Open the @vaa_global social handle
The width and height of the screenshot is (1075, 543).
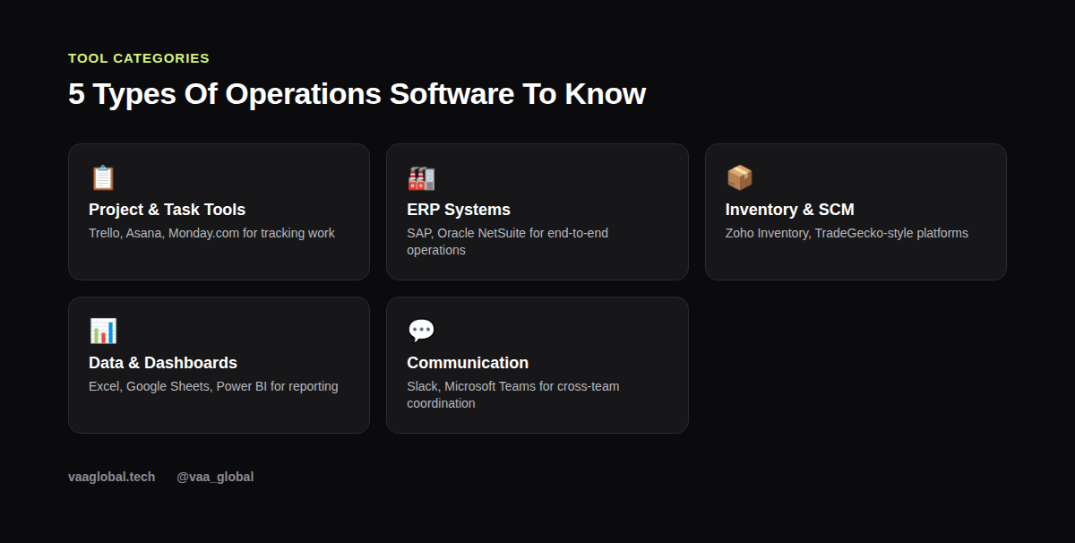coord(215,477)
